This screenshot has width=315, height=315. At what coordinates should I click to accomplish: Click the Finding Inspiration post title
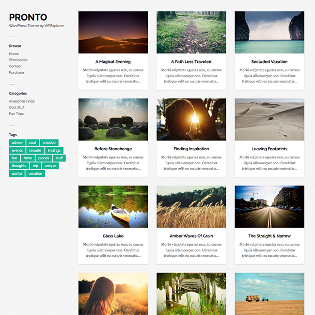tap(191, 149)
